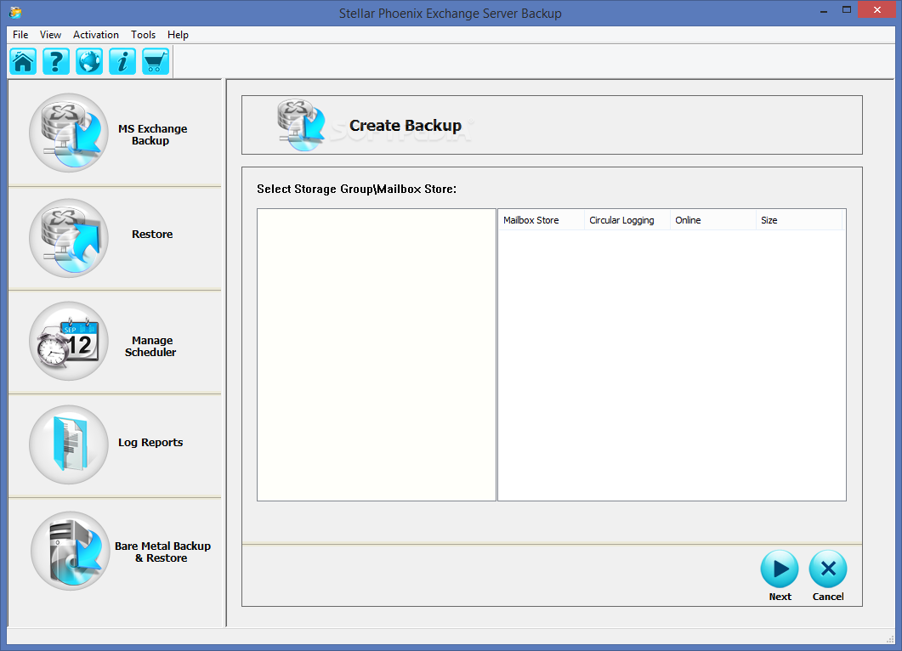Click Bare Metal Backup & Restore label
902x651 pixels.
click(162, 552)
